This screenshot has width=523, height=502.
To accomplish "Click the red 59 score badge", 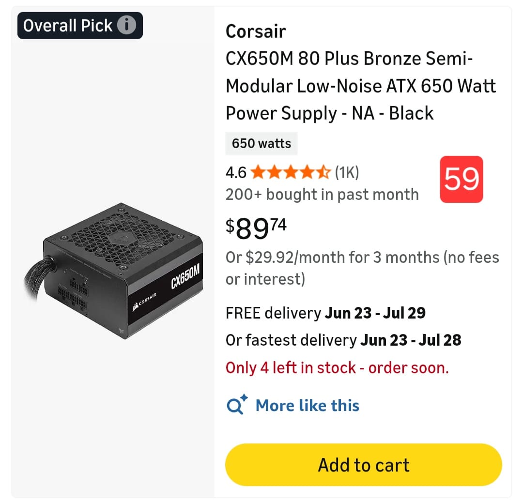I will tap(461, 179).
